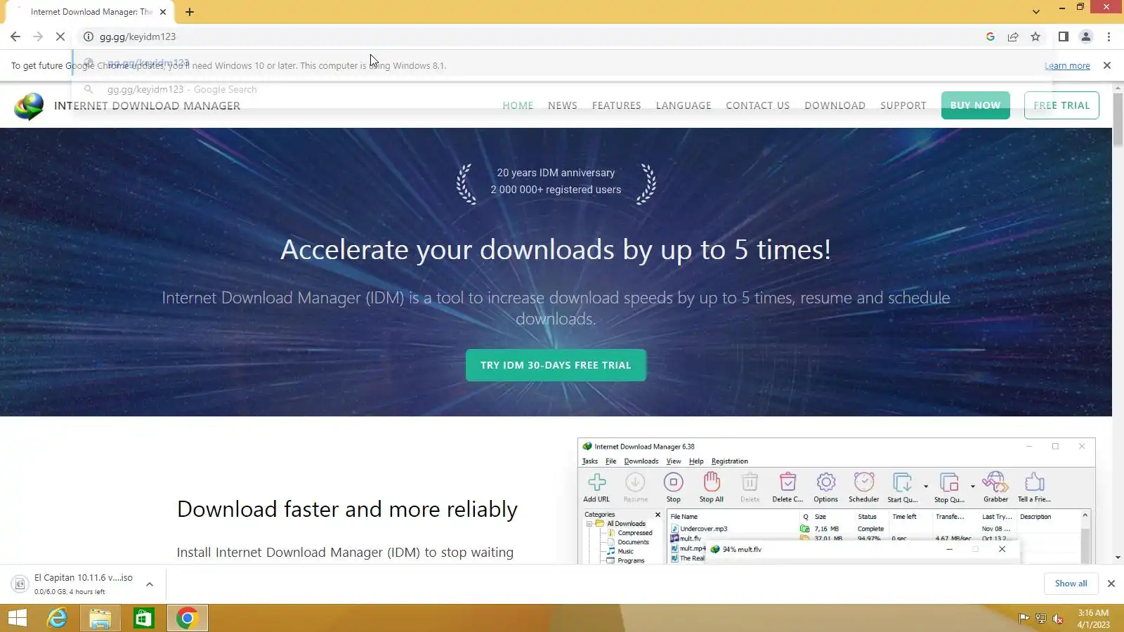Click the forward navigation arrow

click(38, 37)
